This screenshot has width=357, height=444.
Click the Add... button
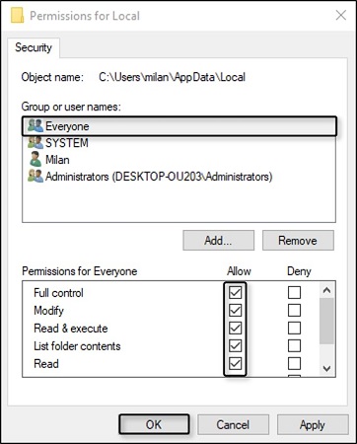219,241
